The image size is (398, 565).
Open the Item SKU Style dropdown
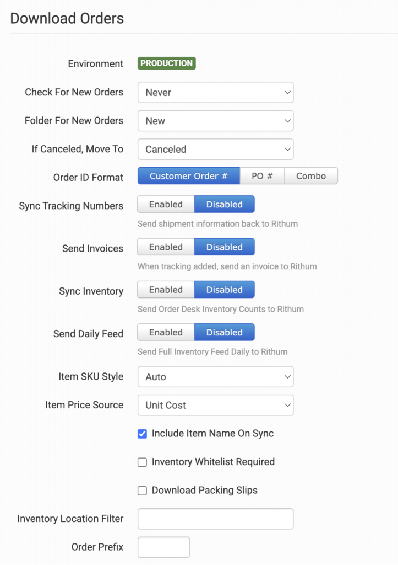(x=215, y=376)
